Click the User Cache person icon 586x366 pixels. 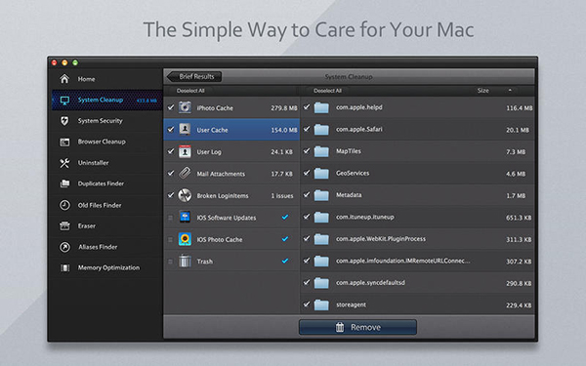185,130
